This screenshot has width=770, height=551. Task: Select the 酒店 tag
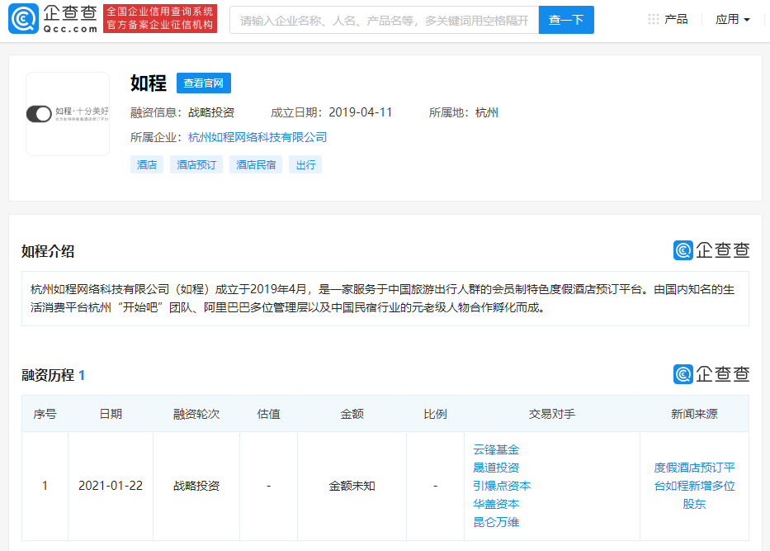(146, 164)
